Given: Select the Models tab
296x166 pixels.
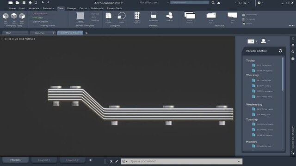Looking at the screenshot, I should pos(15,160).
